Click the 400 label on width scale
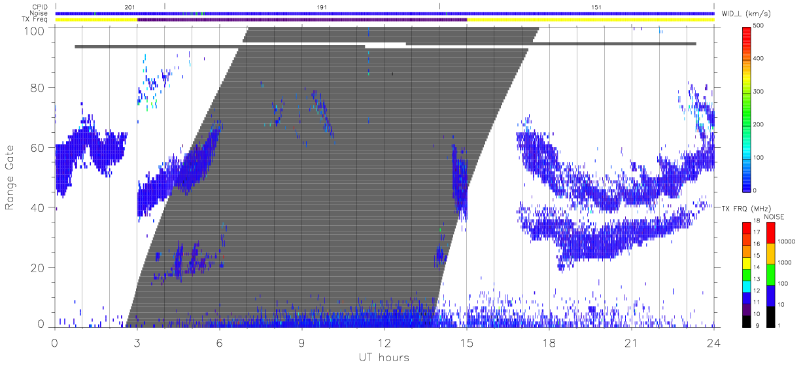 click(759, 58)
